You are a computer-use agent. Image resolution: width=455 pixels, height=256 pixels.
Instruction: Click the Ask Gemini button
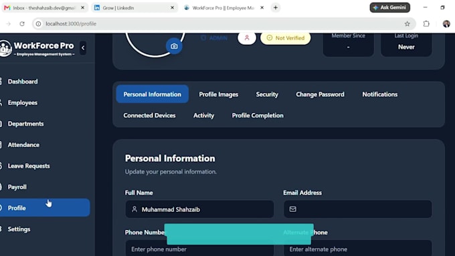[389, 7]
